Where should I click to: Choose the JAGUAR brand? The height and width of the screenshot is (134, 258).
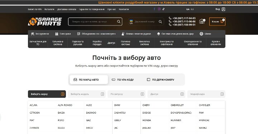coord(147,128)
